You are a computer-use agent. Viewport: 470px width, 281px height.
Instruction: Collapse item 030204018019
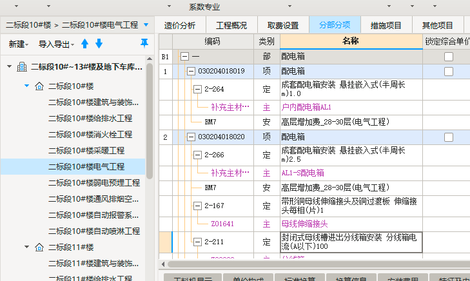(x=191, y=72)
